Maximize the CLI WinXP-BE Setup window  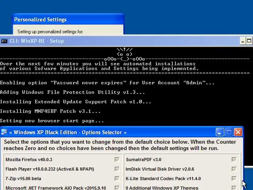249,41
